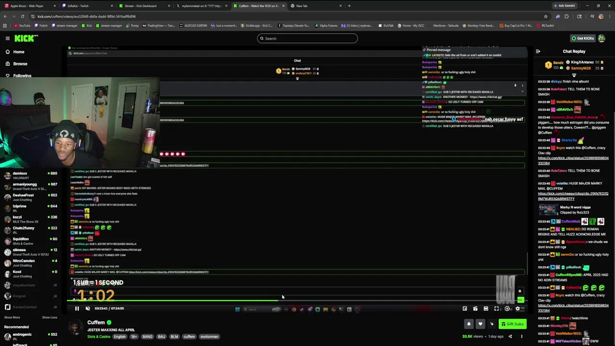This screenshot has height=346, width=615.
Task: Click Show Less in sidebar
Action: [49, 317]
